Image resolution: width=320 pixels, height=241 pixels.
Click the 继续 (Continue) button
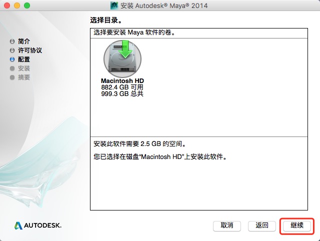pyautogui.click(x=297, y=226)
